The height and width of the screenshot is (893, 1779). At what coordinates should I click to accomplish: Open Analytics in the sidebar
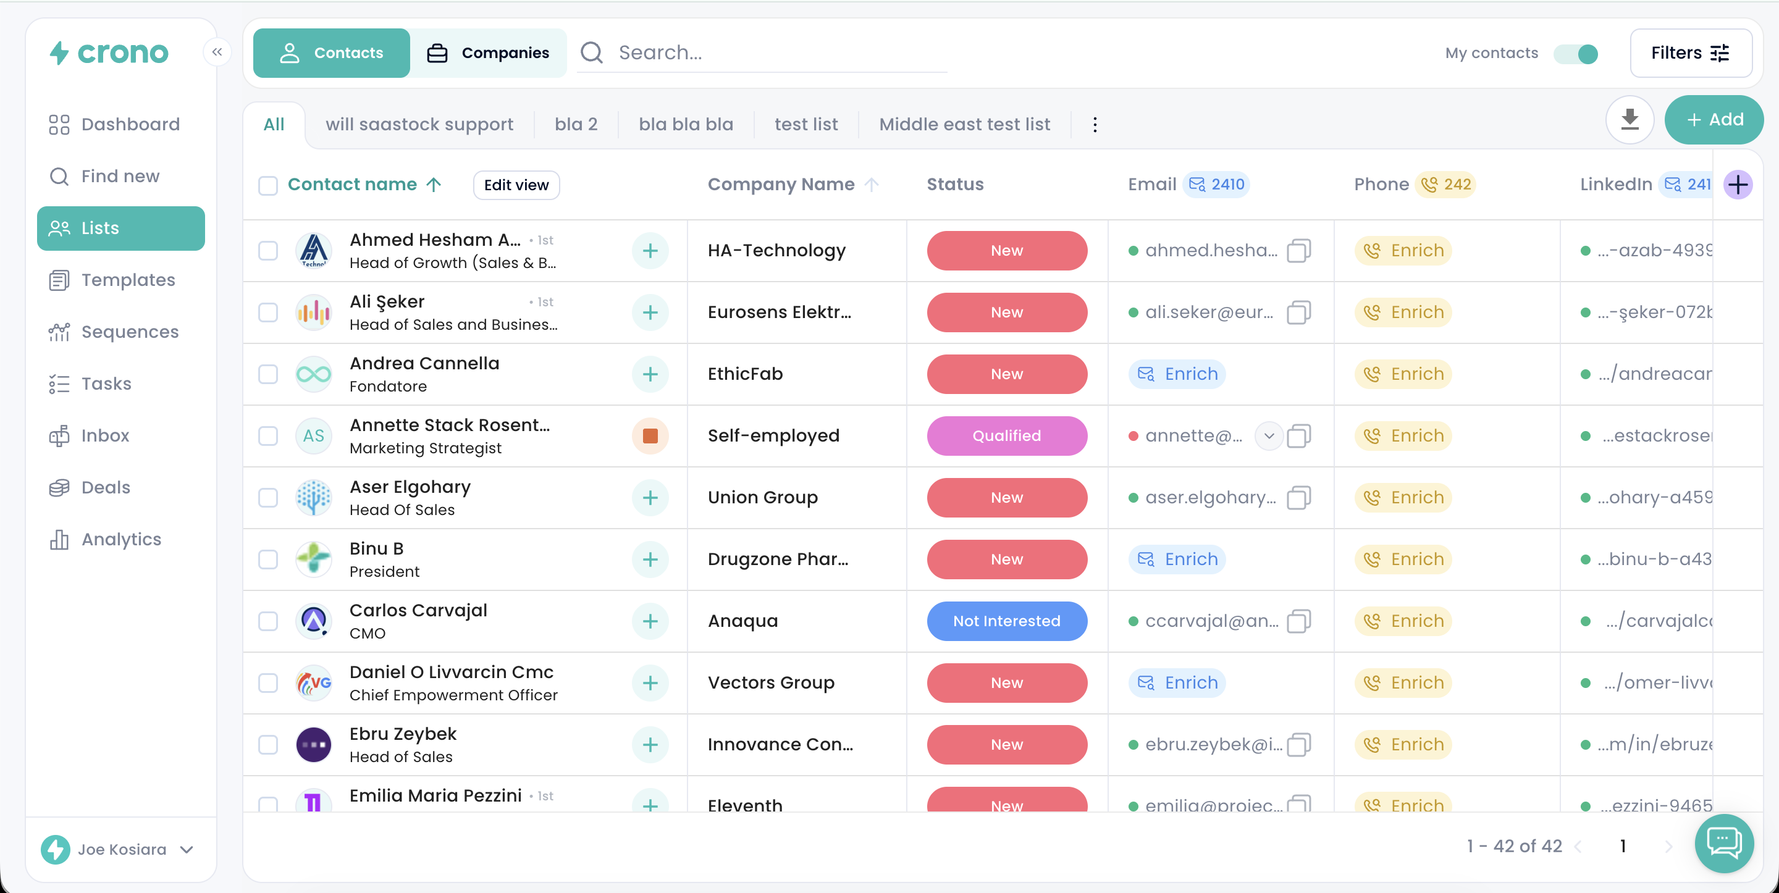(x=121, y=539)
